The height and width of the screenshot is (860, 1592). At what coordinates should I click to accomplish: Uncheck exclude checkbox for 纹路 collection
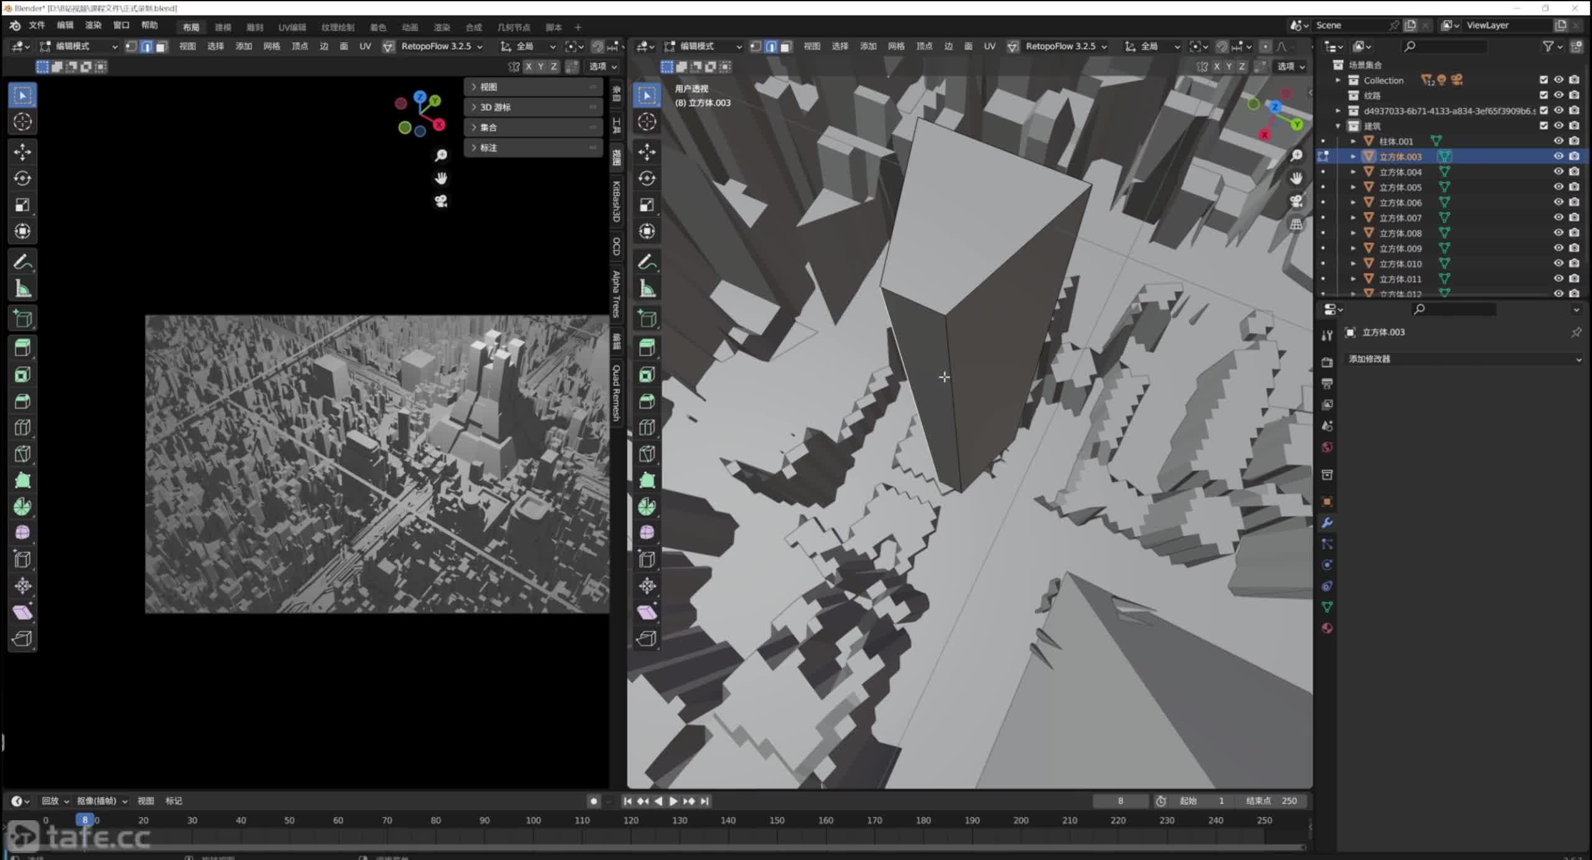pyautogui.click(x=1543, y=95)
